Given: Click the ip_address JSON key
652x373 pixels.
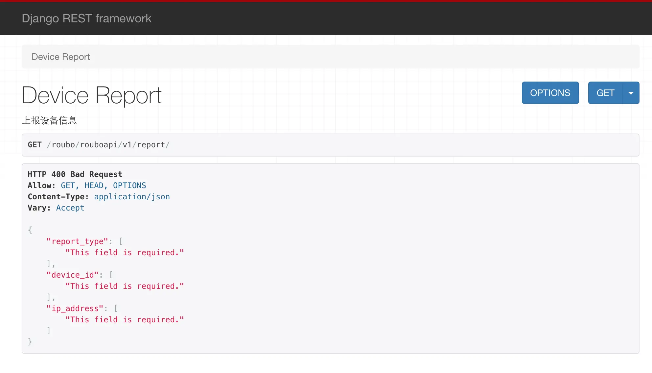Looking at the screenshot, I should (75, 309).
